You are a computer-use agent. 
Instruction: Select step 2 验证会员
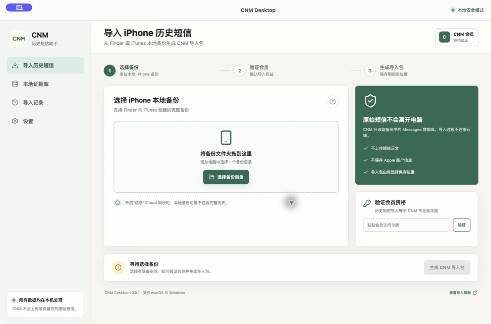(x=254, y=70)
